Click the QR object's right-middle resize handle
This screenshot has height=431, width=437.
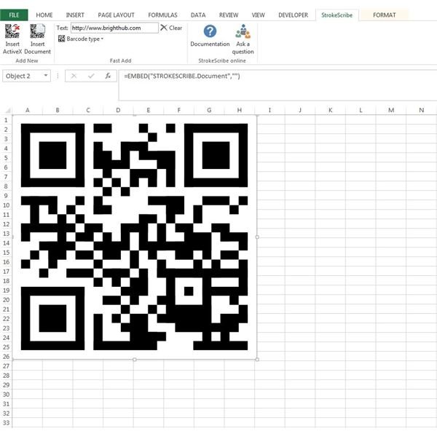257,237
